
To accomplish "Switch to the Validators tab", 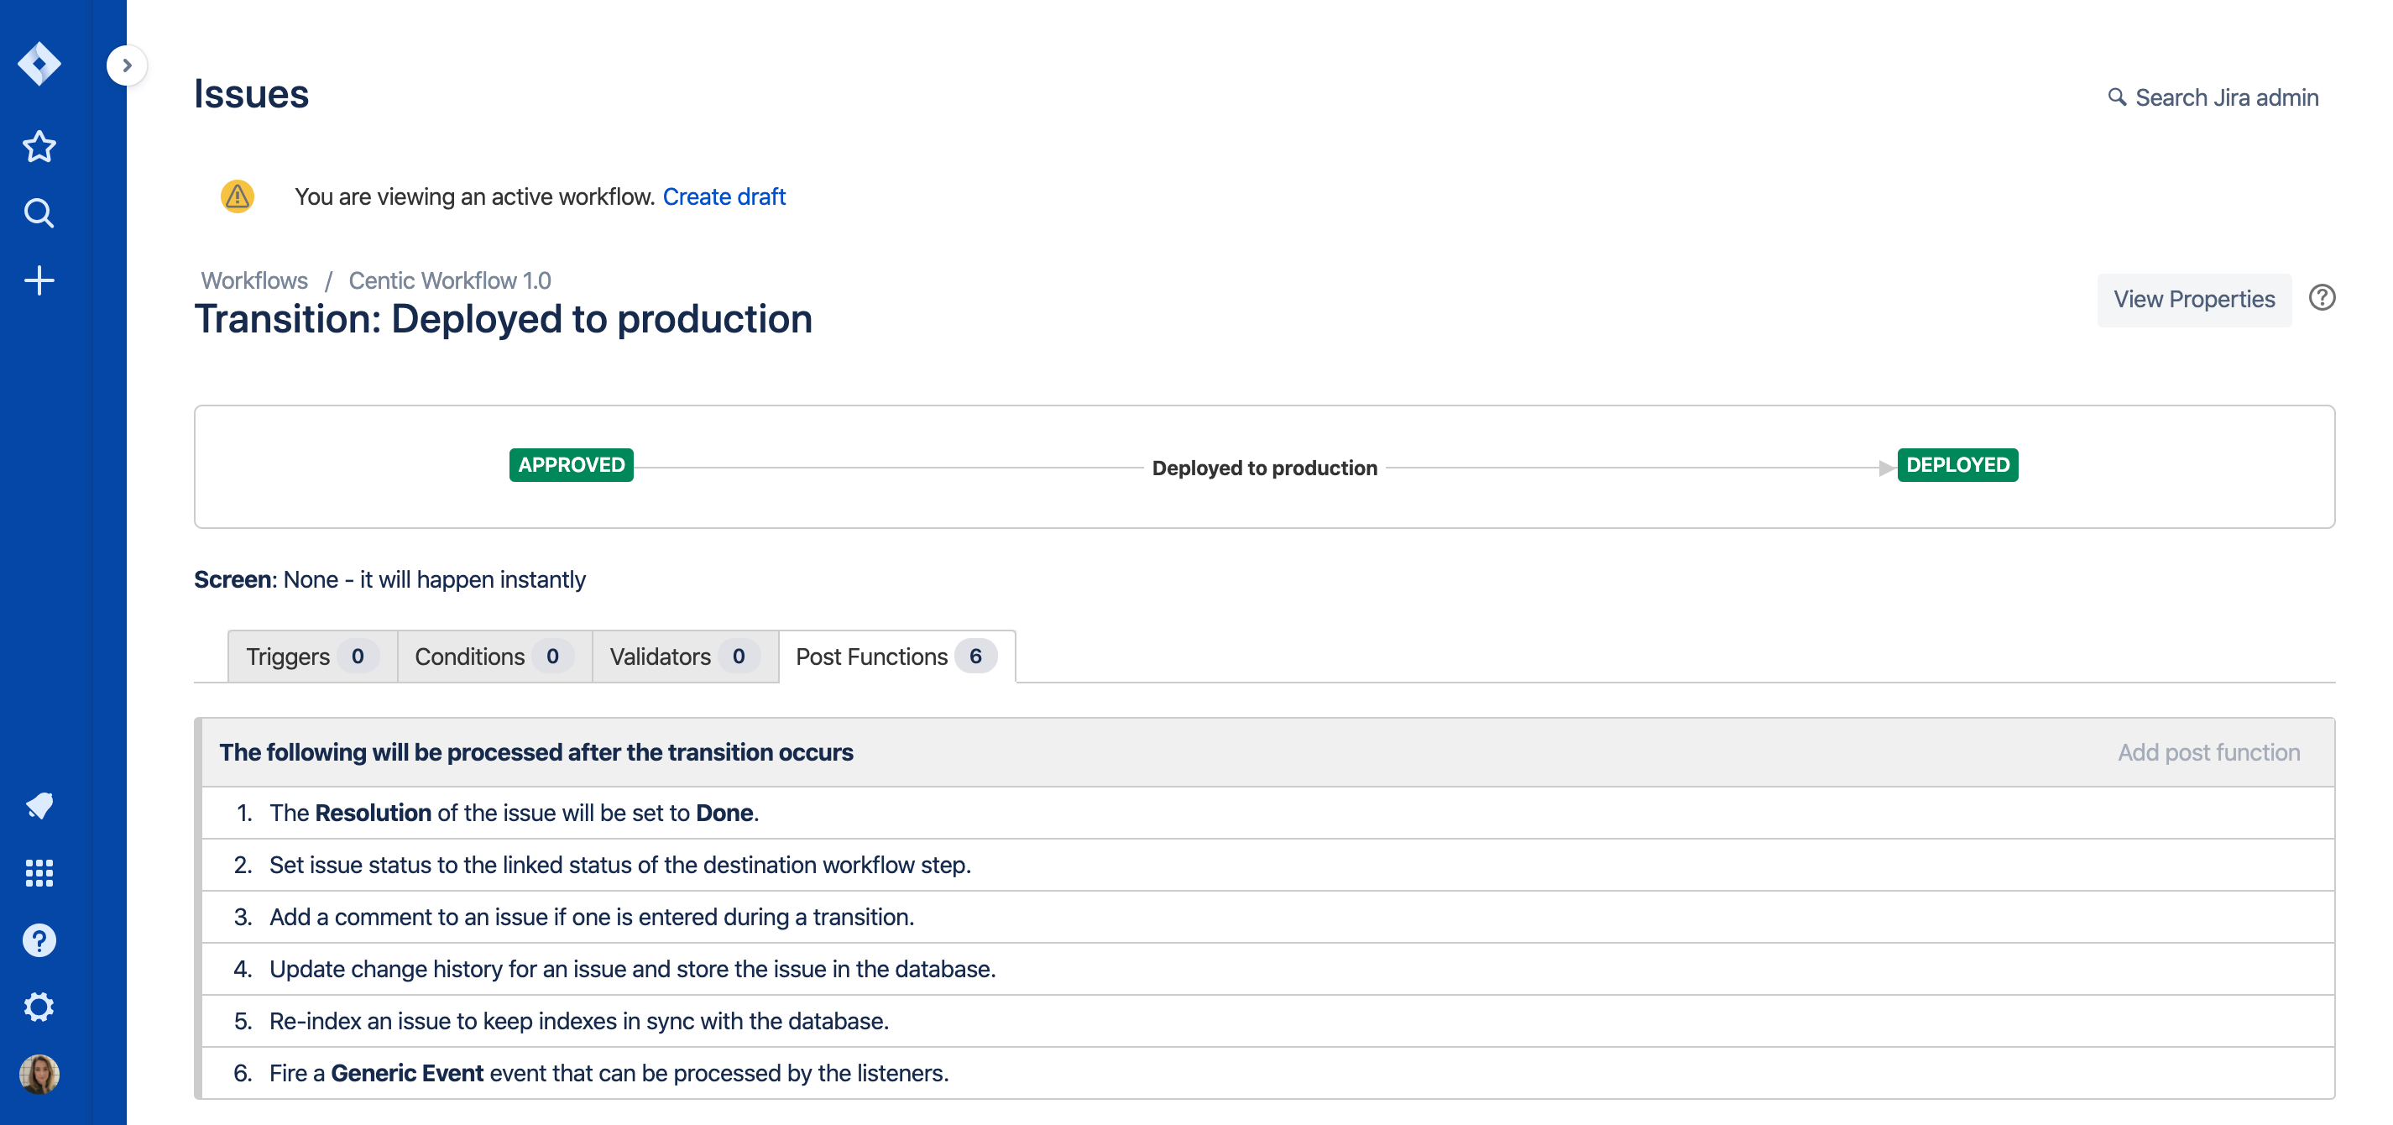I will coord(686,657).
